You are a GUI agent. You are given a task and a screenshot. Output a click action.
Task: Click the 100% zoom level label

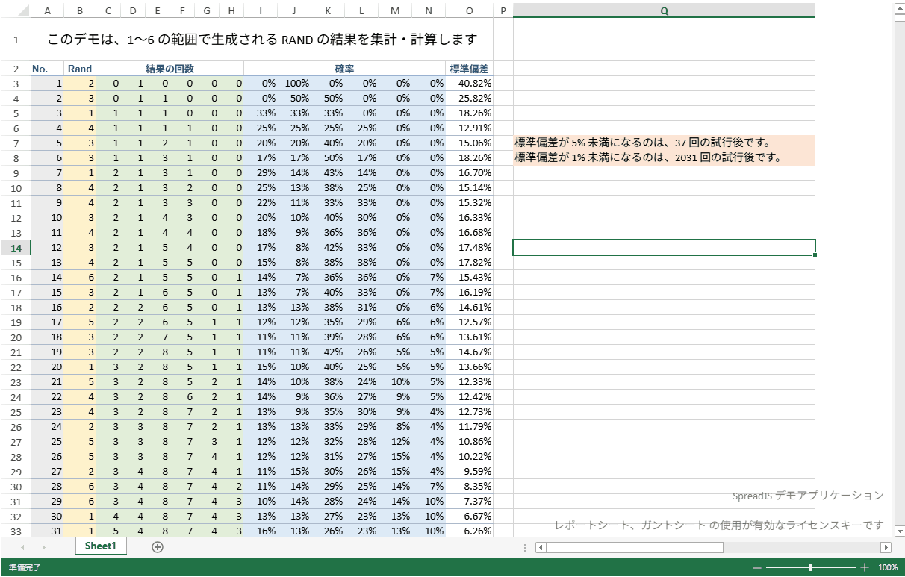[x=888, y=567]
